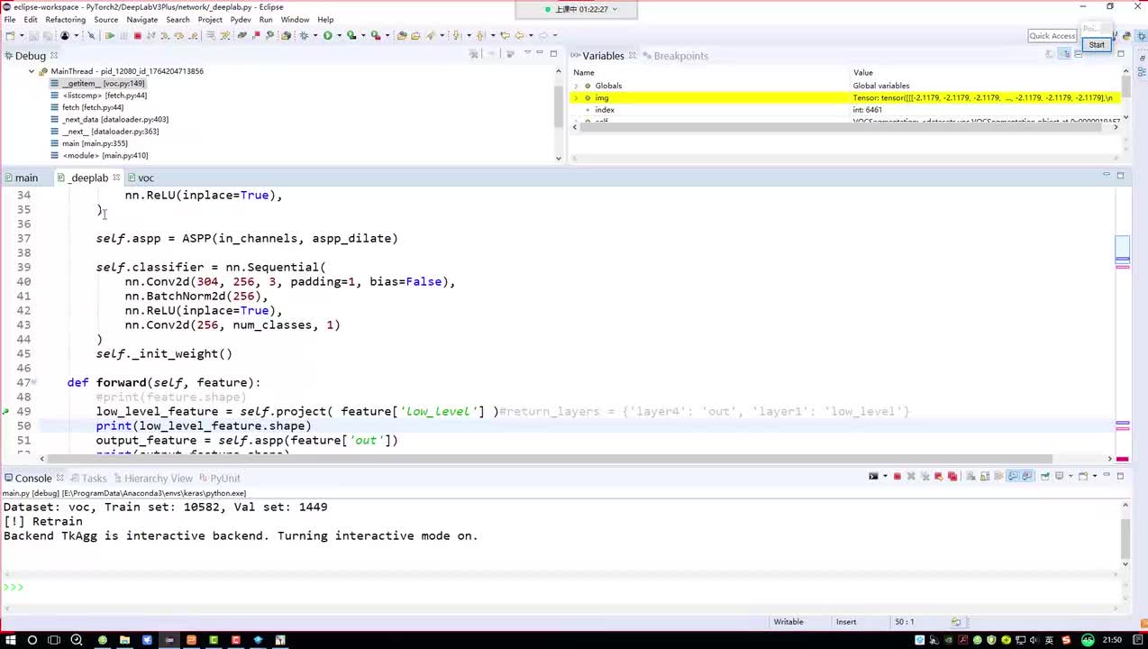Collapse the MainThread tree node
This screenshot has width=1148, height=649.
32,71
